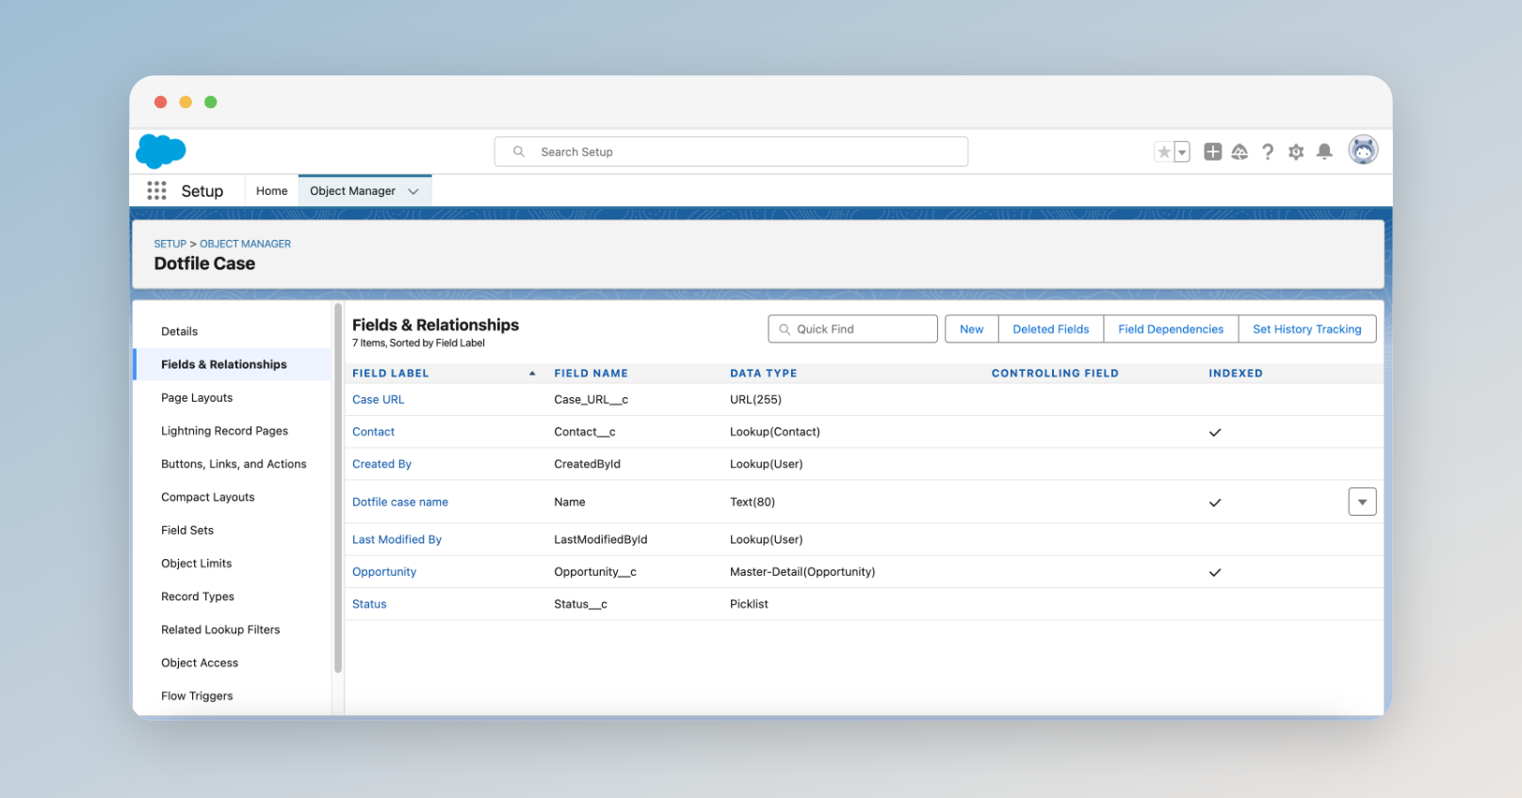This screenshot has height=798, width=1522.
Task: Sort by the Field Name column
Action: 591,374
